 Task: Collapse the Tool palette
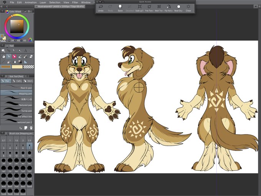coord(2,45)
